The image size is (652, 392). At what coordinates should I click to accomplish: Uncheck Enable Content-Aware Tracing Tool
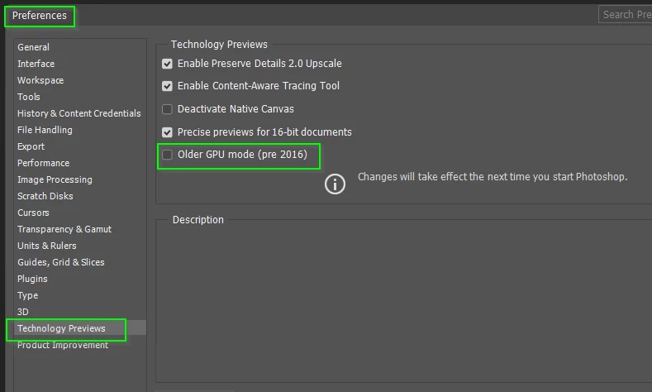point(167,86)
